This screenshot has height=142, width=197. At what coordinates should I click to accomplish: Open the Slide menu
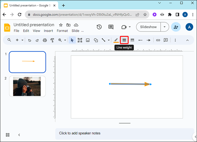tap(75, 31)
